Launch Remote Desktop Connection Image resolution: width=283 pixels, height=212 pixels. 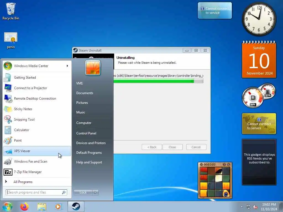(37, 99)
